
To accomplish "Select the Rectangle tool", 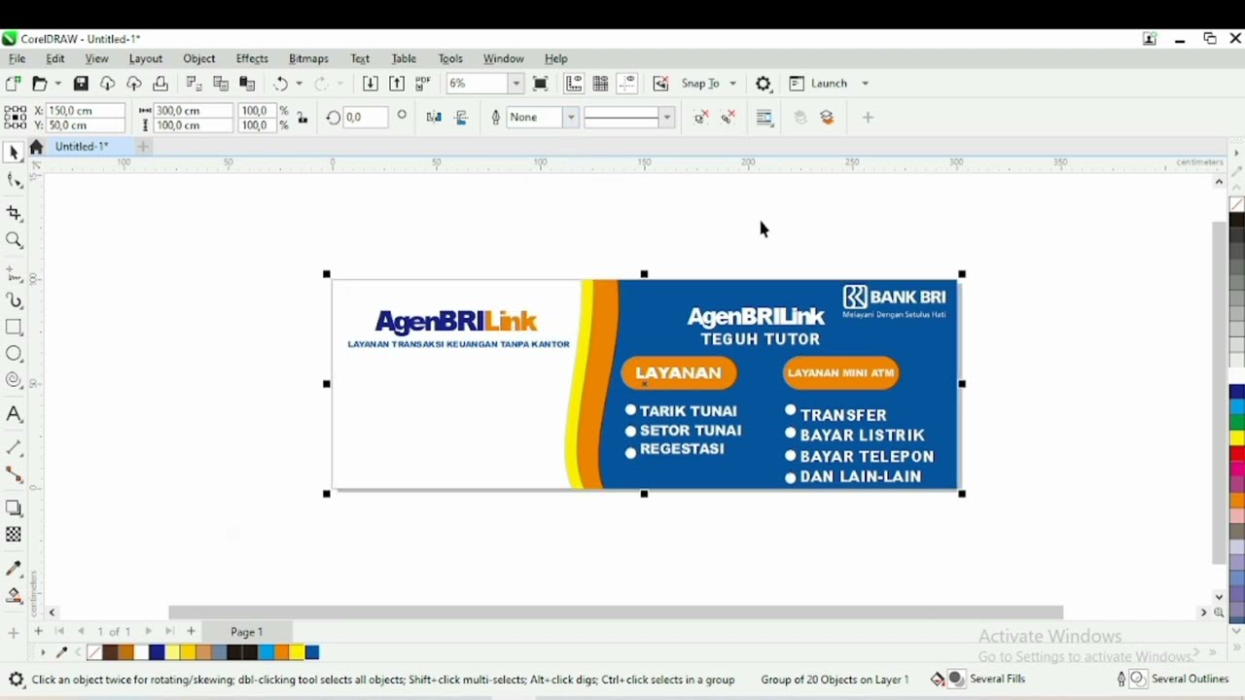I will click(14, 328).
